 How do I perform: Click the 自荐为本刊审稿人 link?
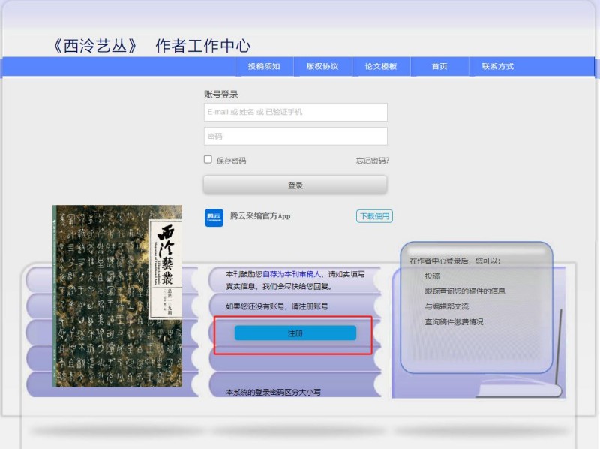tap(292, 274)
